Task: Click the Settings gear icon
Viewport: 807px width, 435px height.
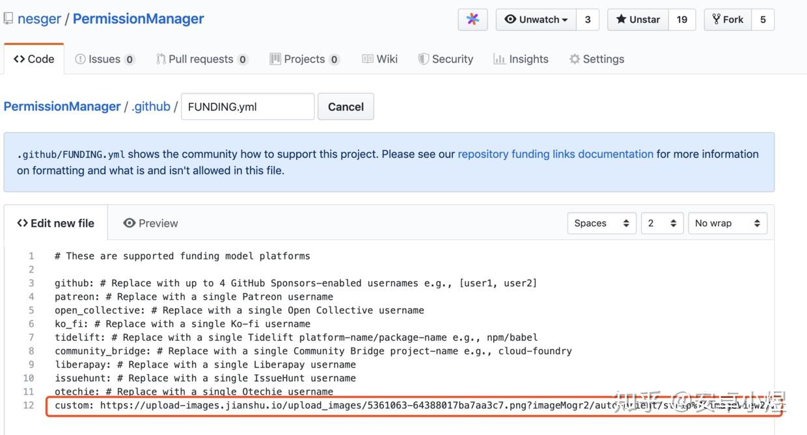Action: (574, 59)
